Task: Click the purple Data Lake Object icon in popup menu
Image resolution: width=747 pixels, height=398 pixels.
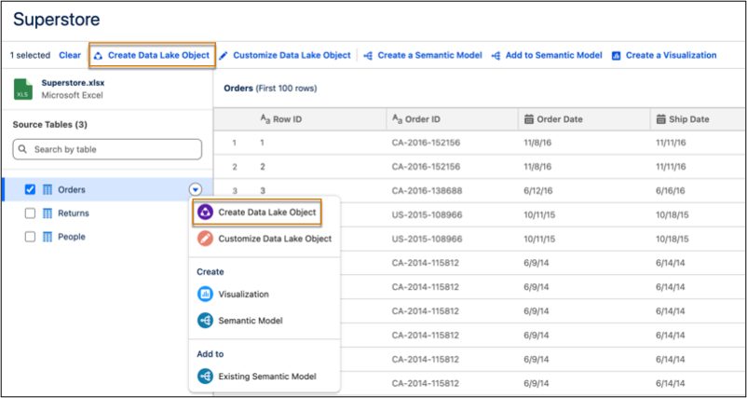Action: pos(205,213)
